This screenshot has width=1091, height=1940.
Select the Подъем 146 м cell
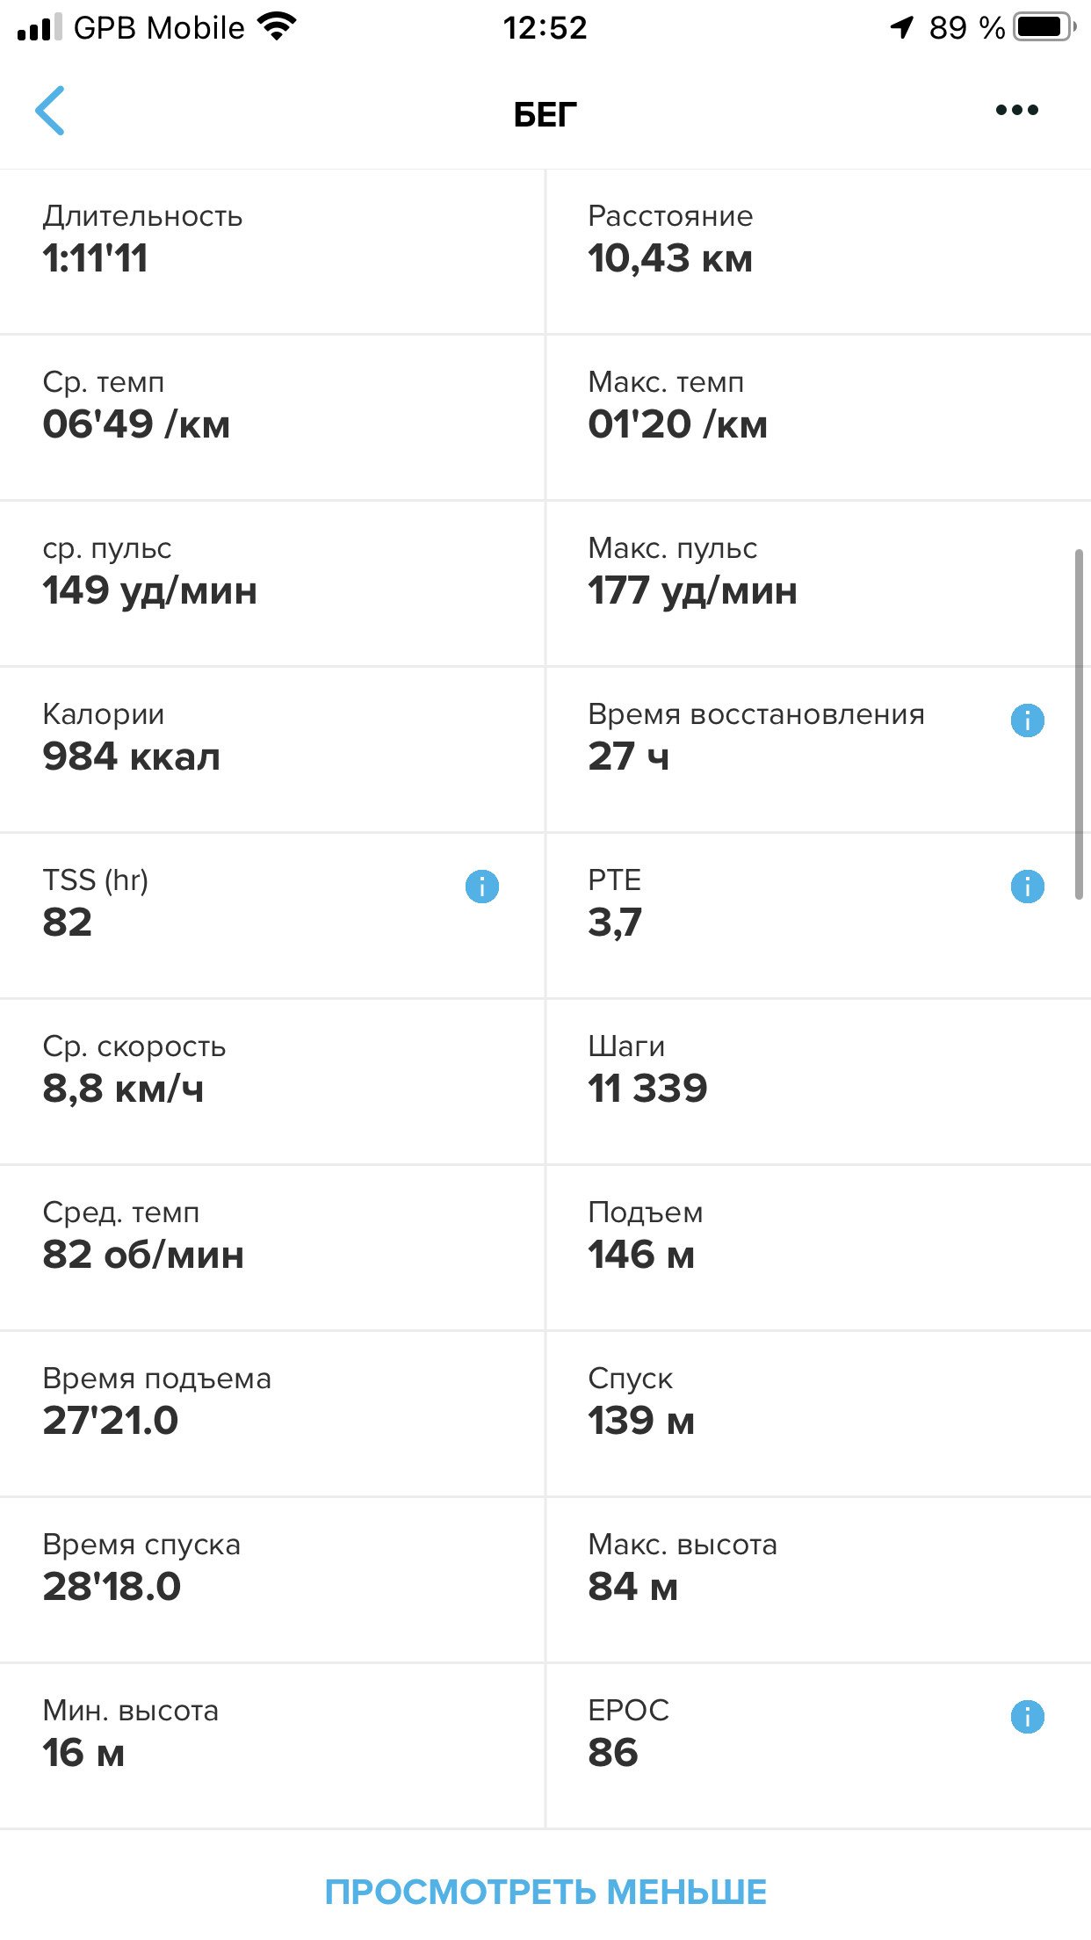(819, 1248)
